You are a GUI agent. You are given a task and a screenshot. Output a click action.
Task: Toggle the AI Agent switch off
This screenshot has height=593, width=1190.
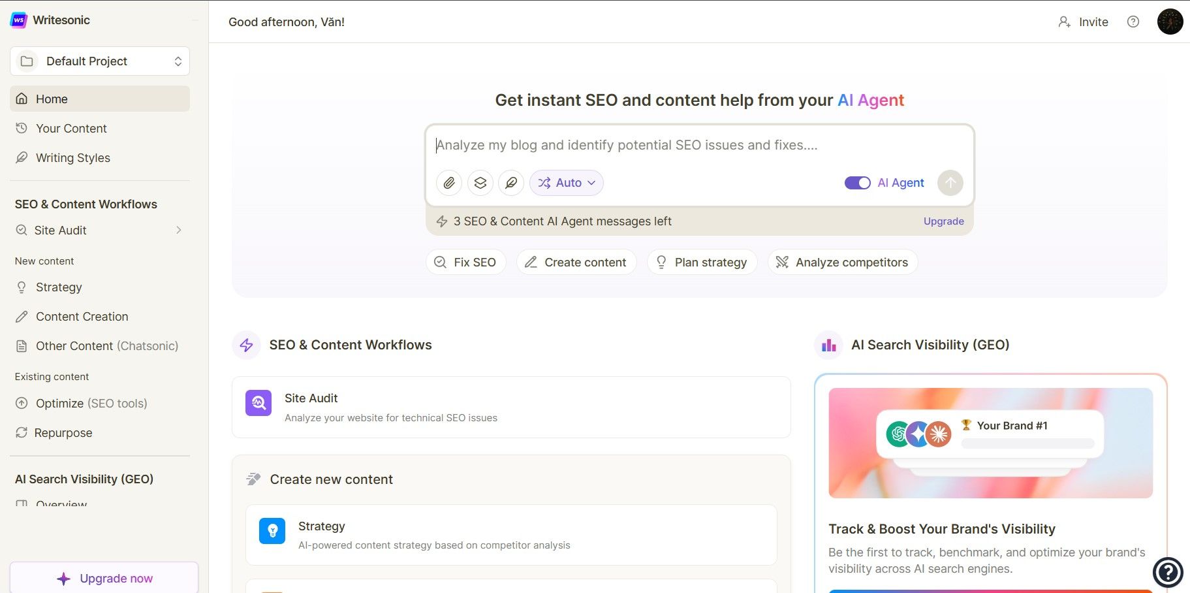(x=857, y=183)
